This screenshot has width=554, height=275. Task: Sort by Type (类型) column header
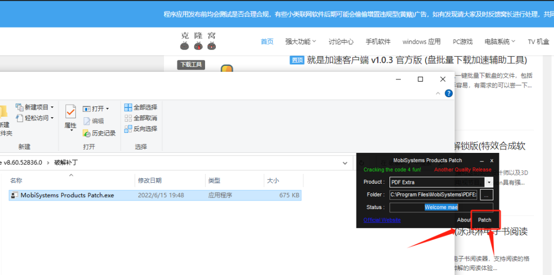214,180
